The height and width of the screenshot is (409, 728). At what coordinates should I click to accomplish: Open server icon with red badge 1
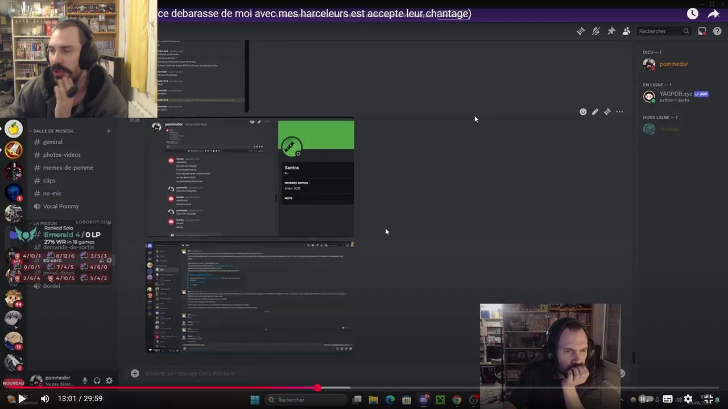click(14, 193)
